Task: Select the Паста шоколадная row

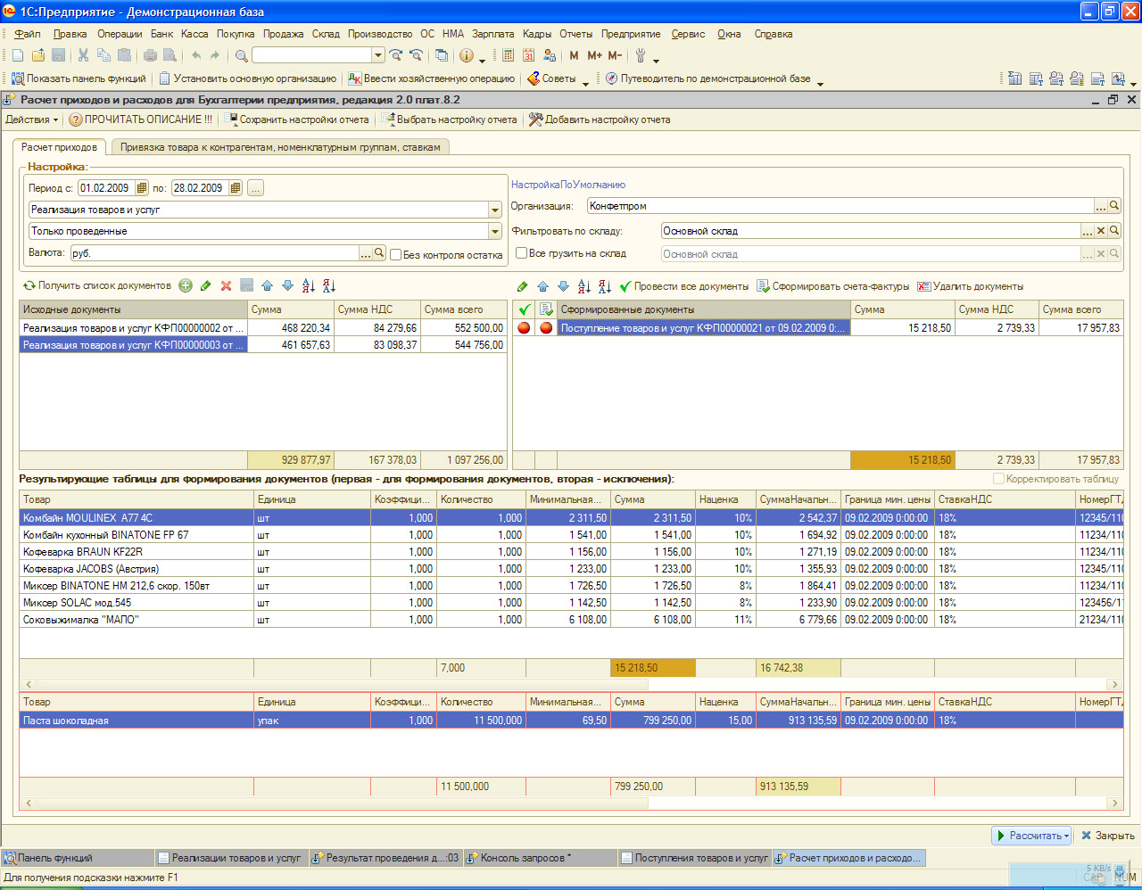Action: 571,721
